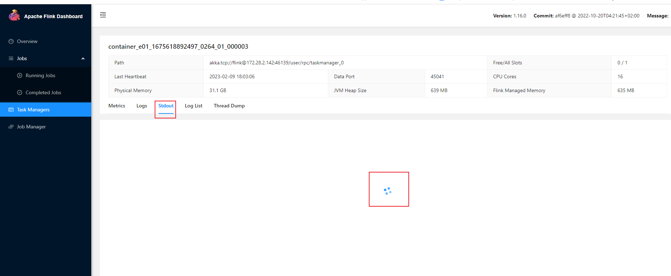Click the Jobs list icon in sidebar

click(11, 58)
